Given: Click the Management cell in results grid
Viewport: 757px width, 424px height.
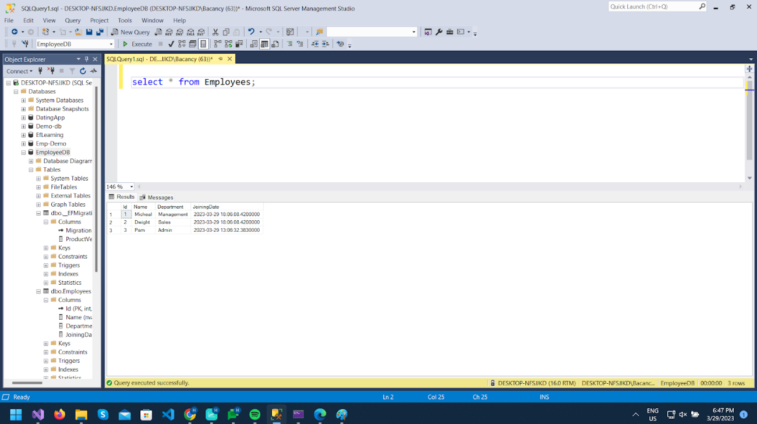Looking at the screenshot, I should (173, 214).
